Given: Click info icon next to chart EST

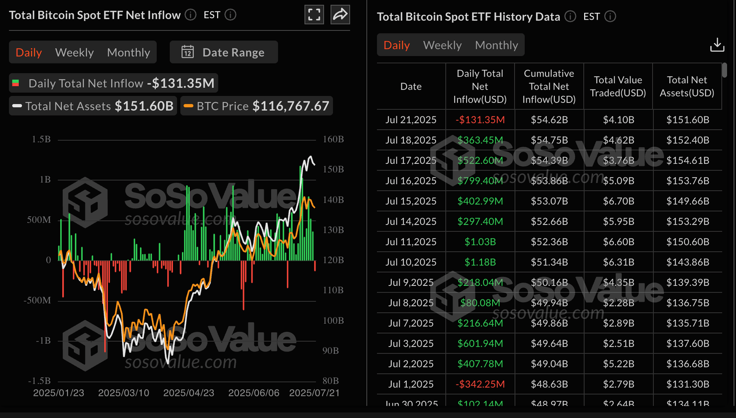Looking at the screenshot, I should (230, 15).
